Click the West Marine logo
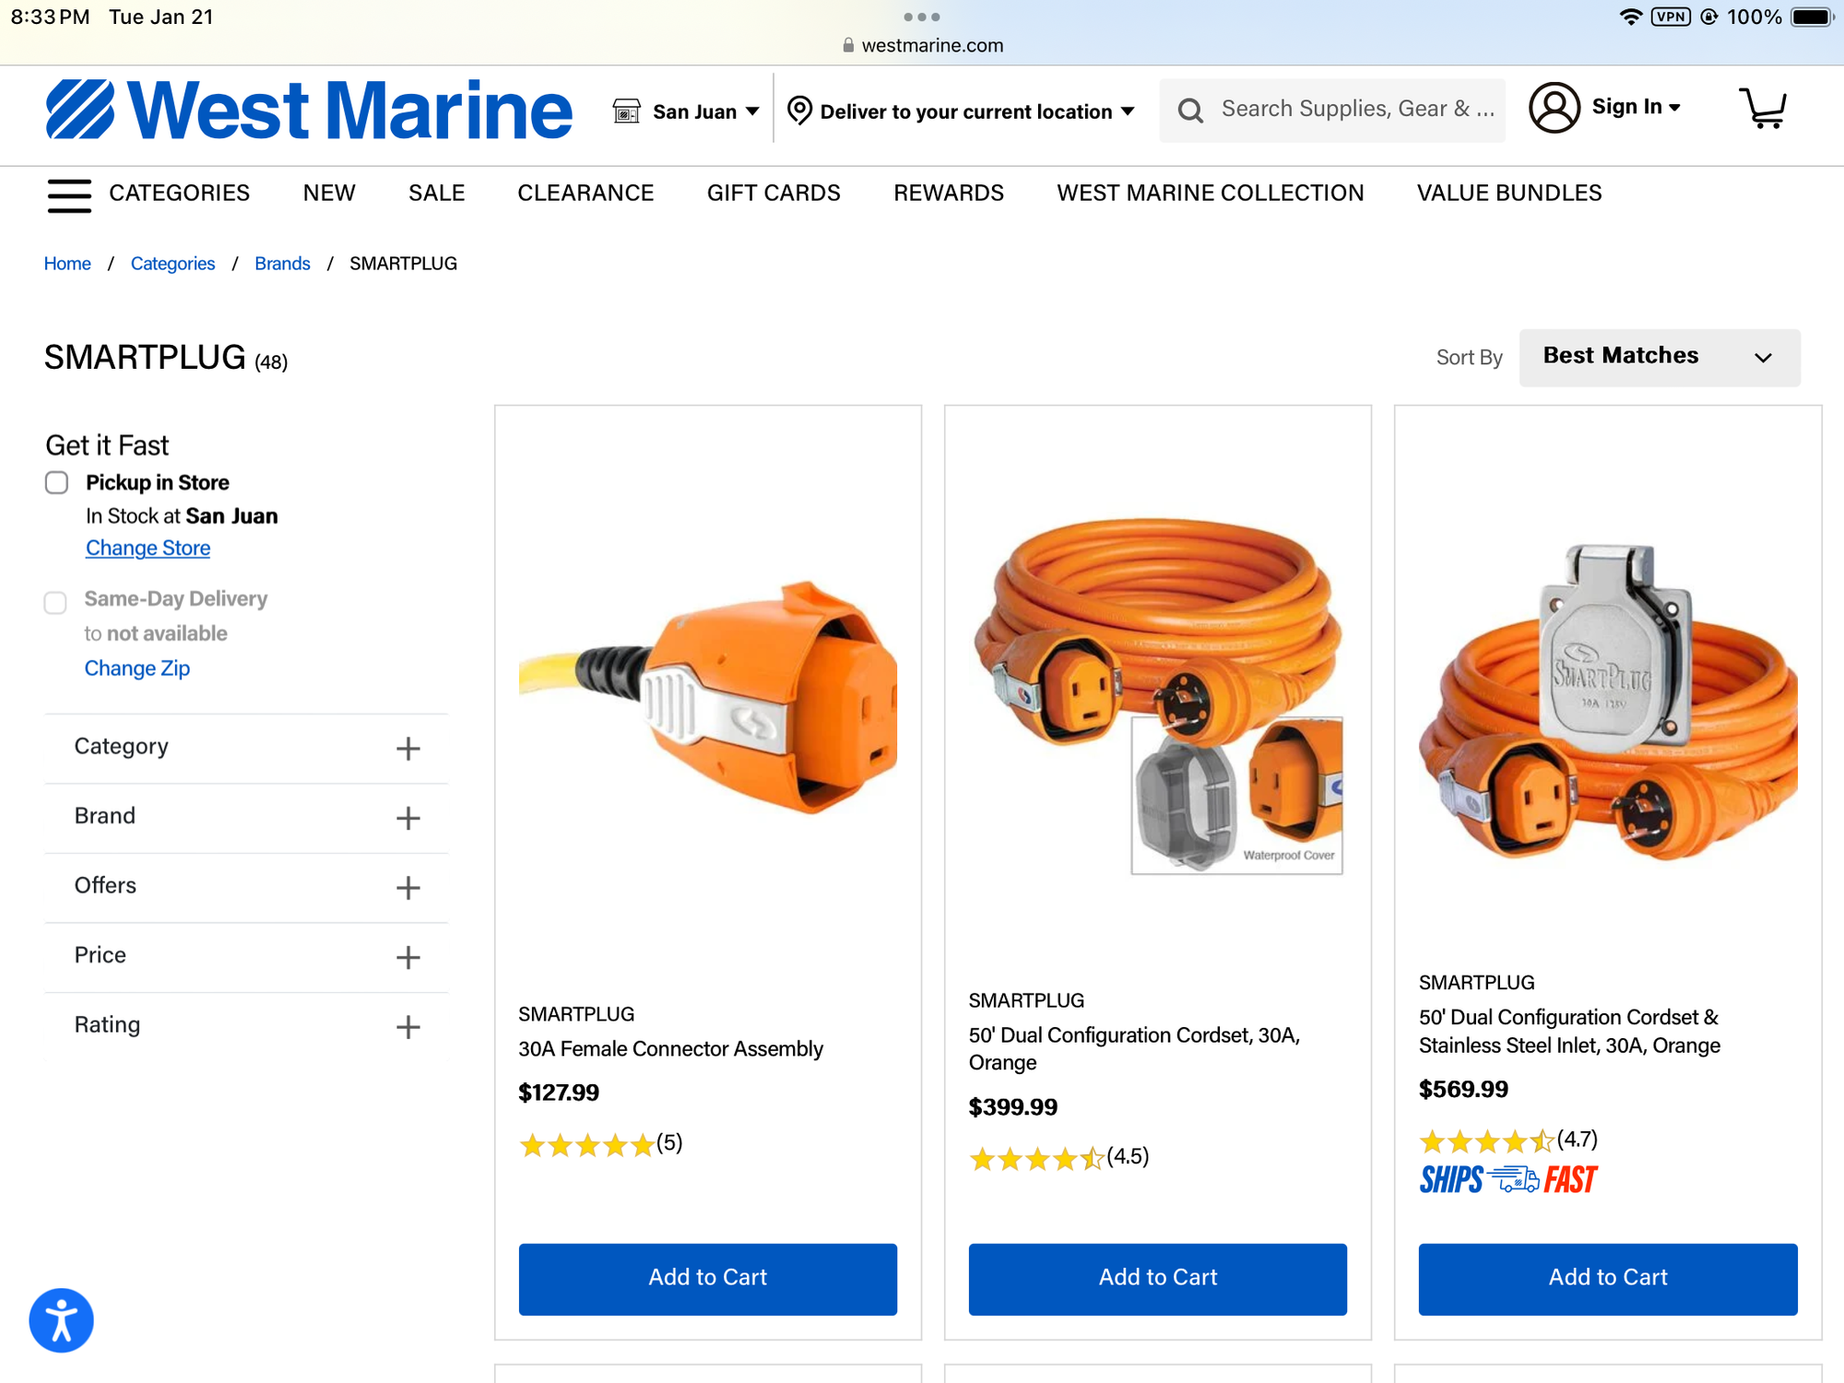This screenshot has width=1844, height=1383. pyautogui.click(x=310, y=111)
